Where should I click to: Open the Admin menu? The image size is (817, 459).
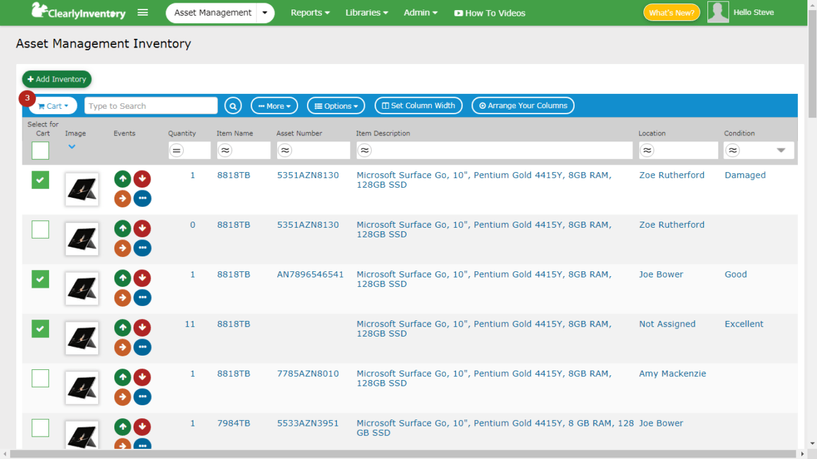tap(421, 13)
